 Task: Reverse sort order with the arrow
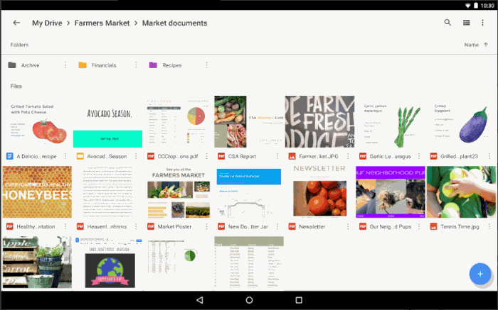coord(486,45)
